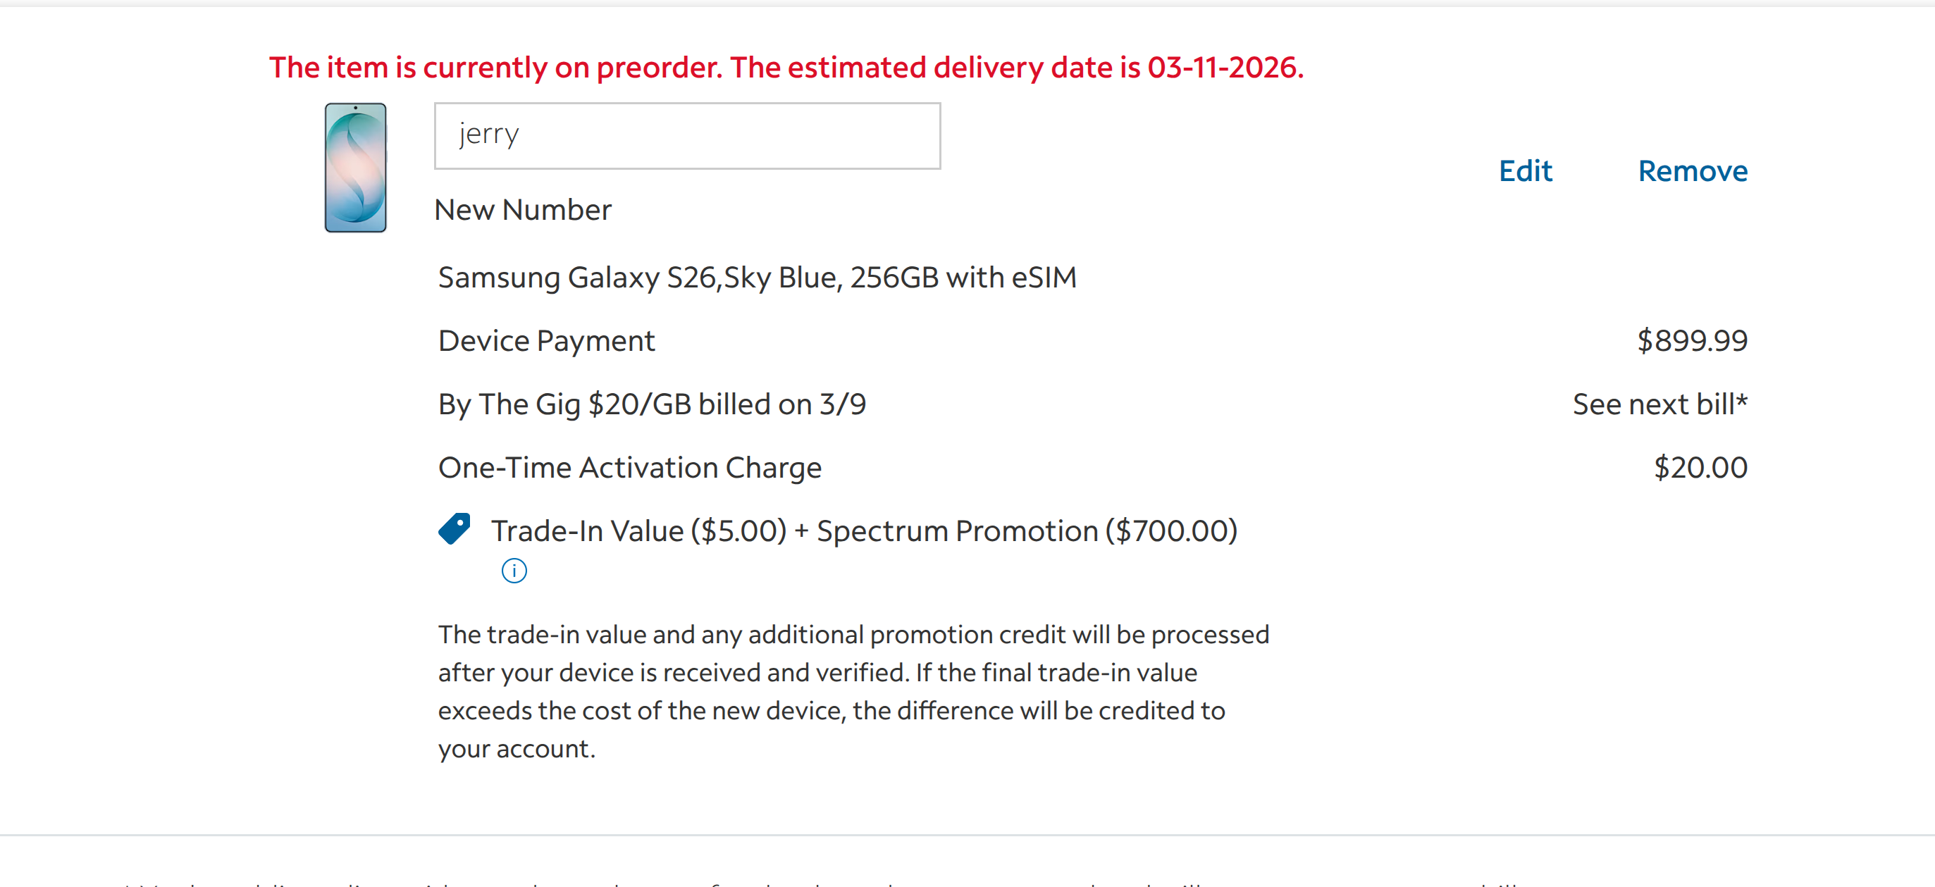This screenshot has height=887, width=1935.
Task: Click the trade-in credit processing disclaimer paragraph
Action: (x=853, y=691)
